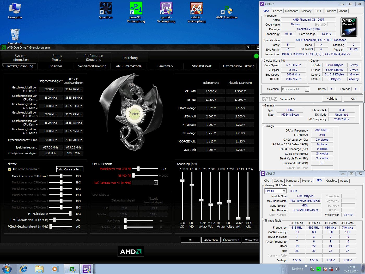The height and width of the screenshot is (274, 365).
Task: Adjust the HT-Multiplizierer slider
Action: [70, 214]
